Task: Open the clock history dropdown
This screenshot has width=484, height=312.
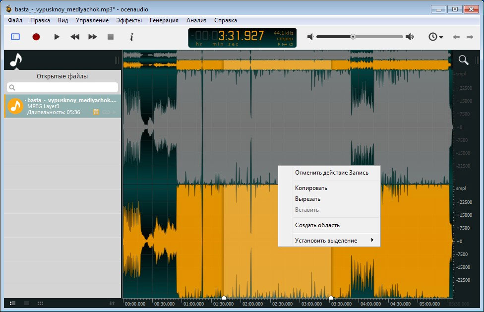Action: click(x=435, y=37)
